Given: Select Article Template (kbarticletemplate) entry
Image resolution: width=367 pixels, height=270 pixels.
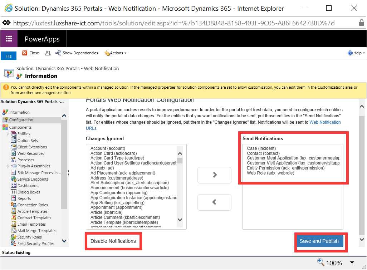Looking at the screenshot, I should click(124, 222).
